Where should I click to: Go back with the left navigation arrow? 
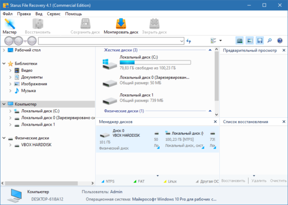pos(9,41)
